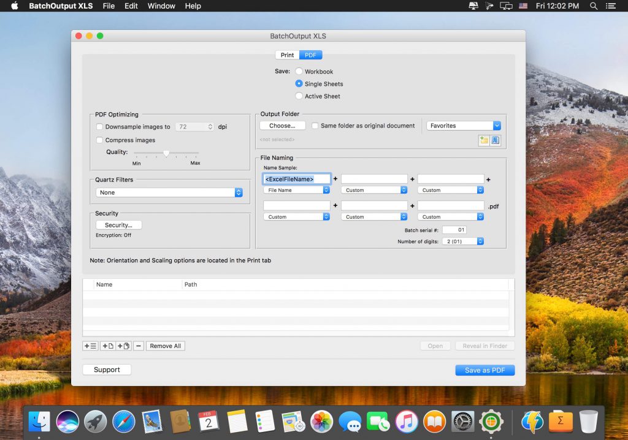
Task: Click the Save as PDF button
Action: click(x=484, y=370)
